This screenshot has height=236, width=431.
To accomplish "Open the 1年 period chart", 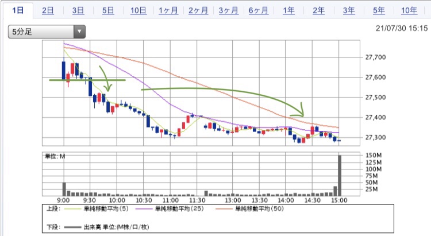I will pos(288,11).
